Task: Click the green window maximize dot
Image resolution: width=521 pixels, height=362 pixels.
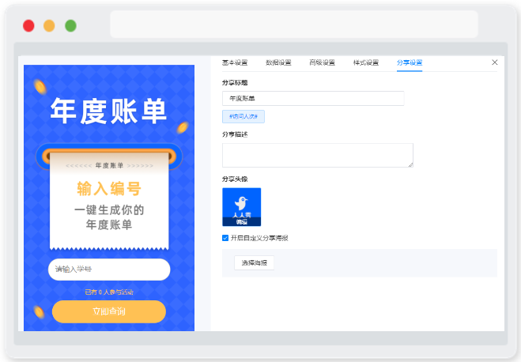Action: tap(70, 26)
